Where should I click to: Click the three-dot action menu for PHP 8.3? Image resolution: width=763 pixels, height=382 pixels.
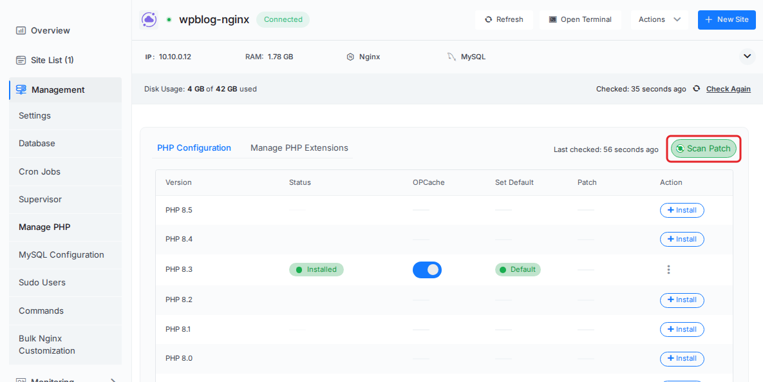[x=668, y=269]
